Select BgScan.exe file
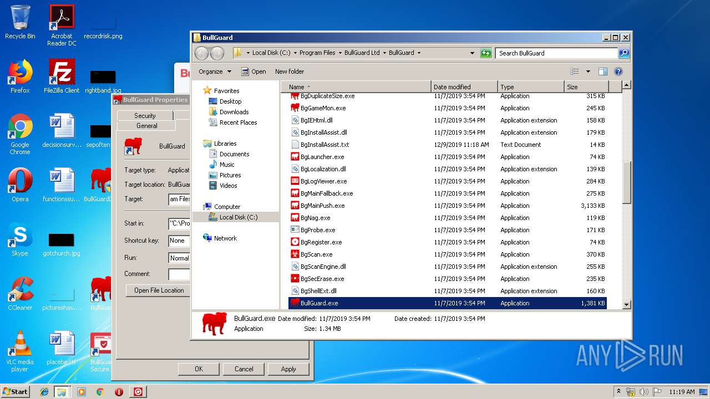The height and width of the screenshot is (399, 710). [316, 254]
